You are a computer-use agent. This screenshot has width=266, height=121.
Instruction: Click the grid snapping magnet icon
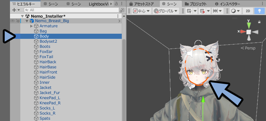point(202,11)
